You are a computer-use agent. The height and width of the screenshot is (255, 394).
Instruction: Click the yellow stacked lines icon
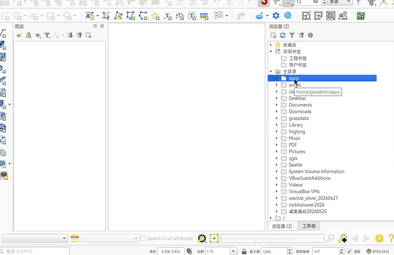point(75,238)
